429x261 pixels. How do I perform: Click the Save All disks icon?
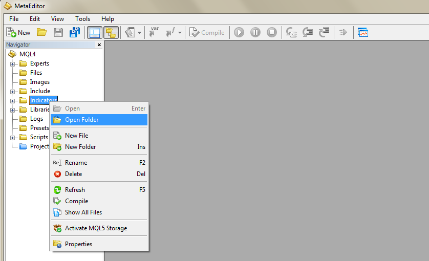(74, 32)
